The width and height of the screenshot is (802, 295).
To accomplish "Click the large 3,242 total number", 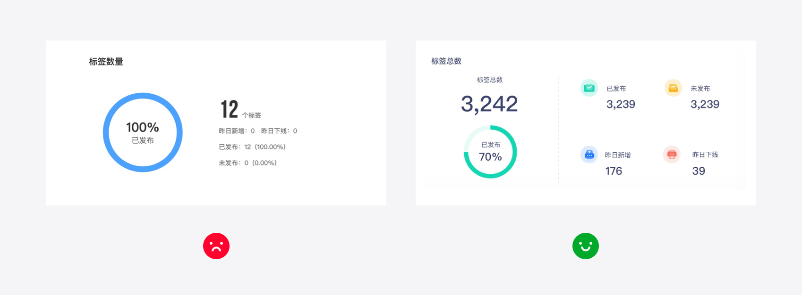I will click(x=489, y=104).
